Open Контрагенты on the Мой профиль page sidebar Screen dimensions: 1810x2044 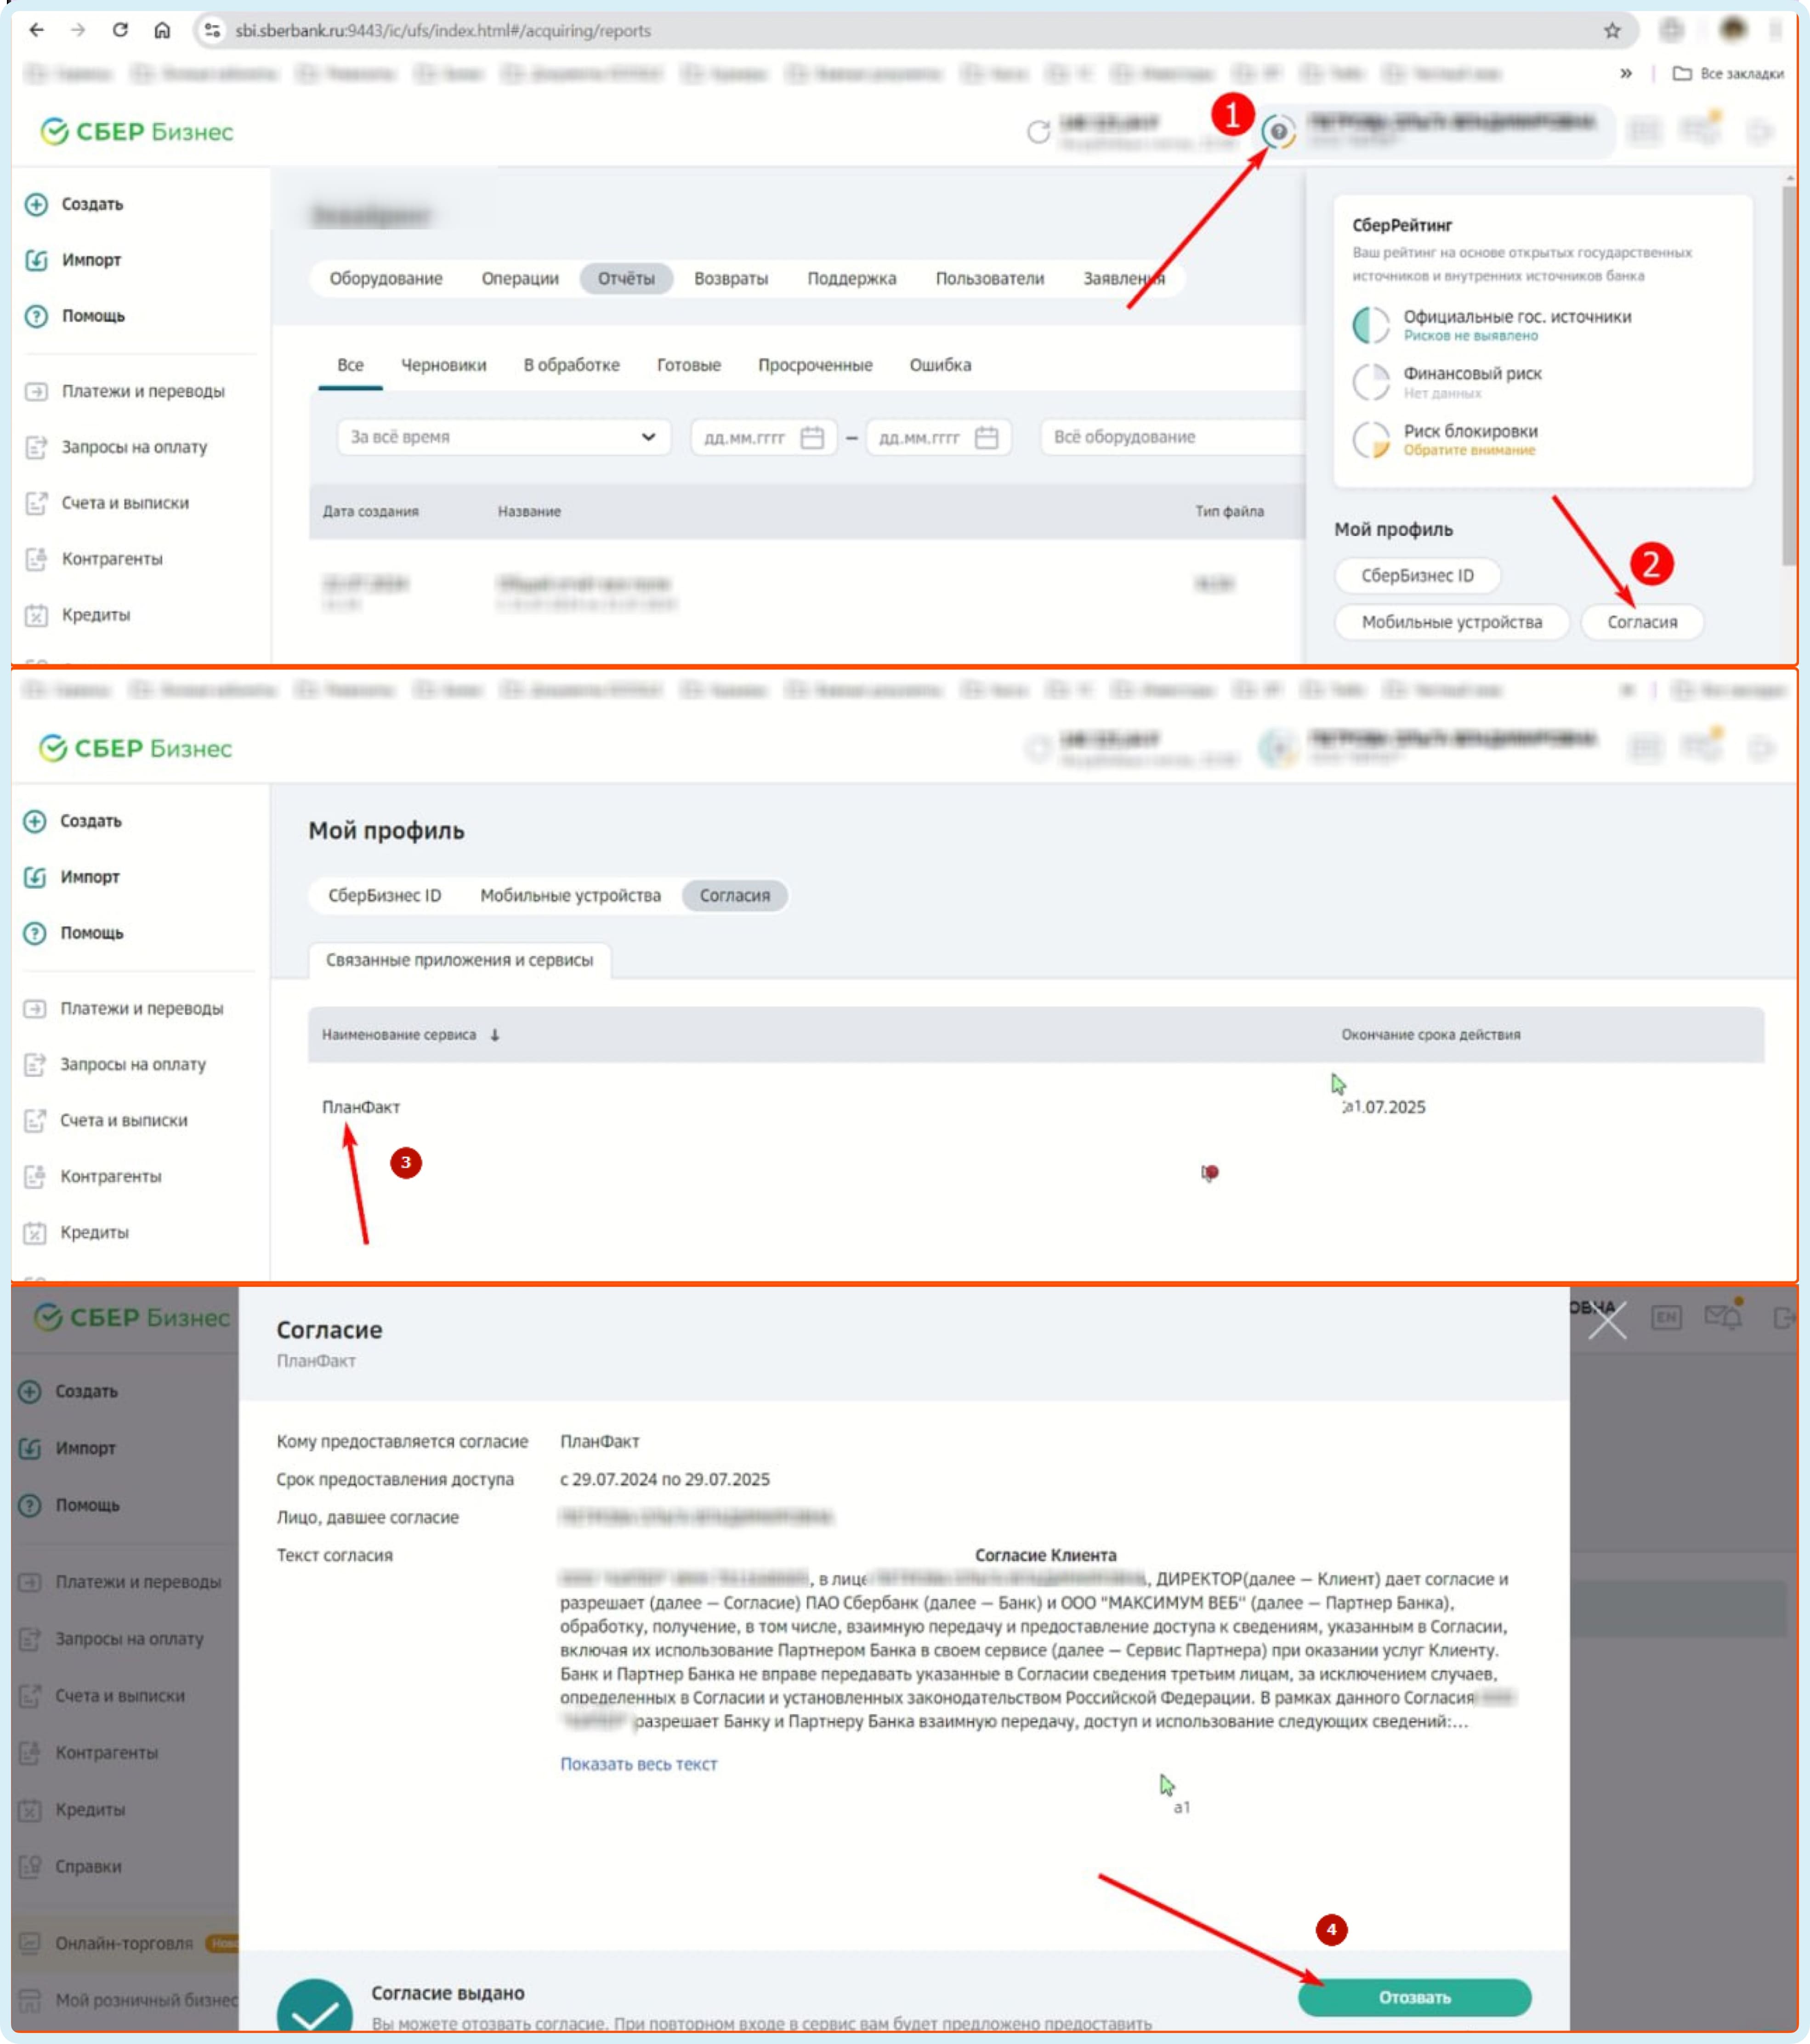coord(93,1177)
